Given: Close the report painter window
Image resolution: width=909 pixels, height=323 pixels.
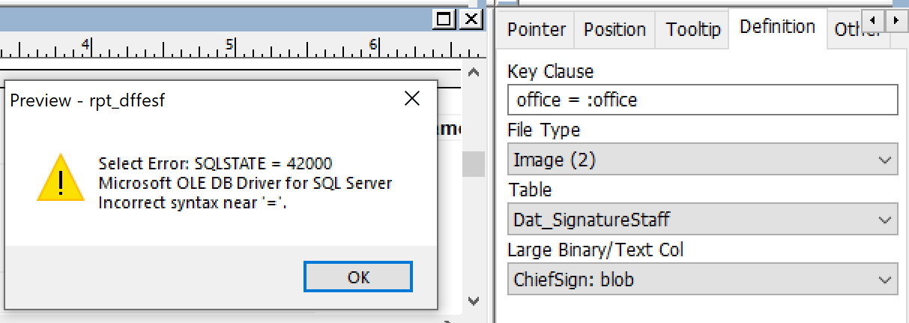Looking at the screenshot, I should 469,19.
